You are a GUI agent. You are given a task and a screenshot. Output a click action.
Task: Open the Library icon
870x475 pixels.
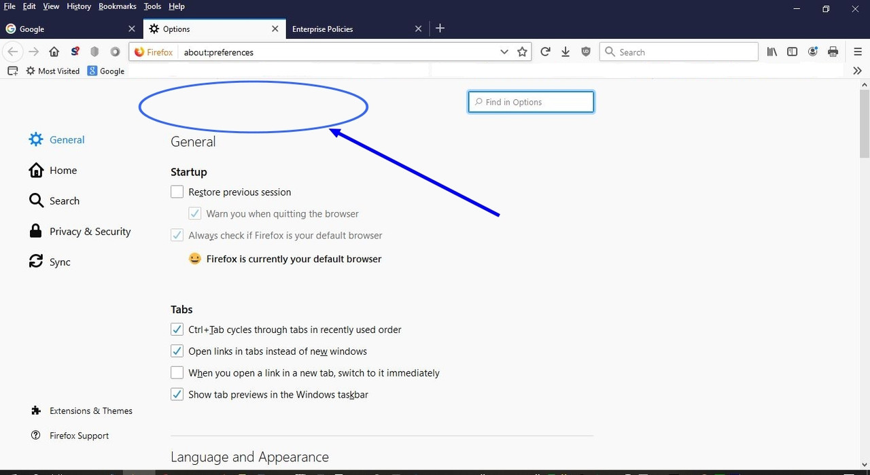click(772, 52)
